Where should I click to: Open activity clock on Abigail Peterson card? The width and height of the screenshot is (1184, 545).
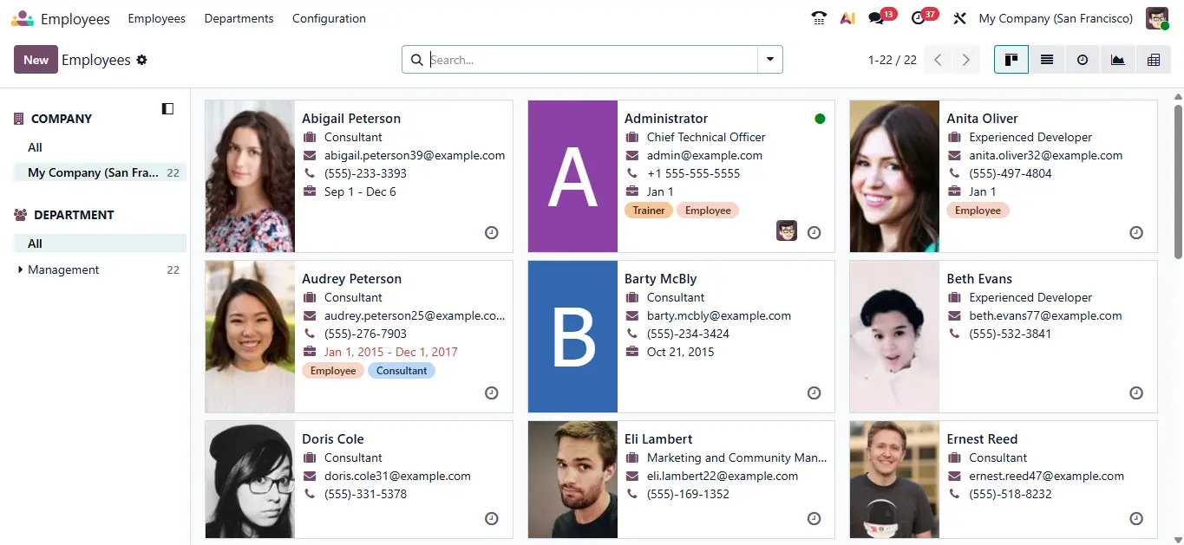pos(492,232)
